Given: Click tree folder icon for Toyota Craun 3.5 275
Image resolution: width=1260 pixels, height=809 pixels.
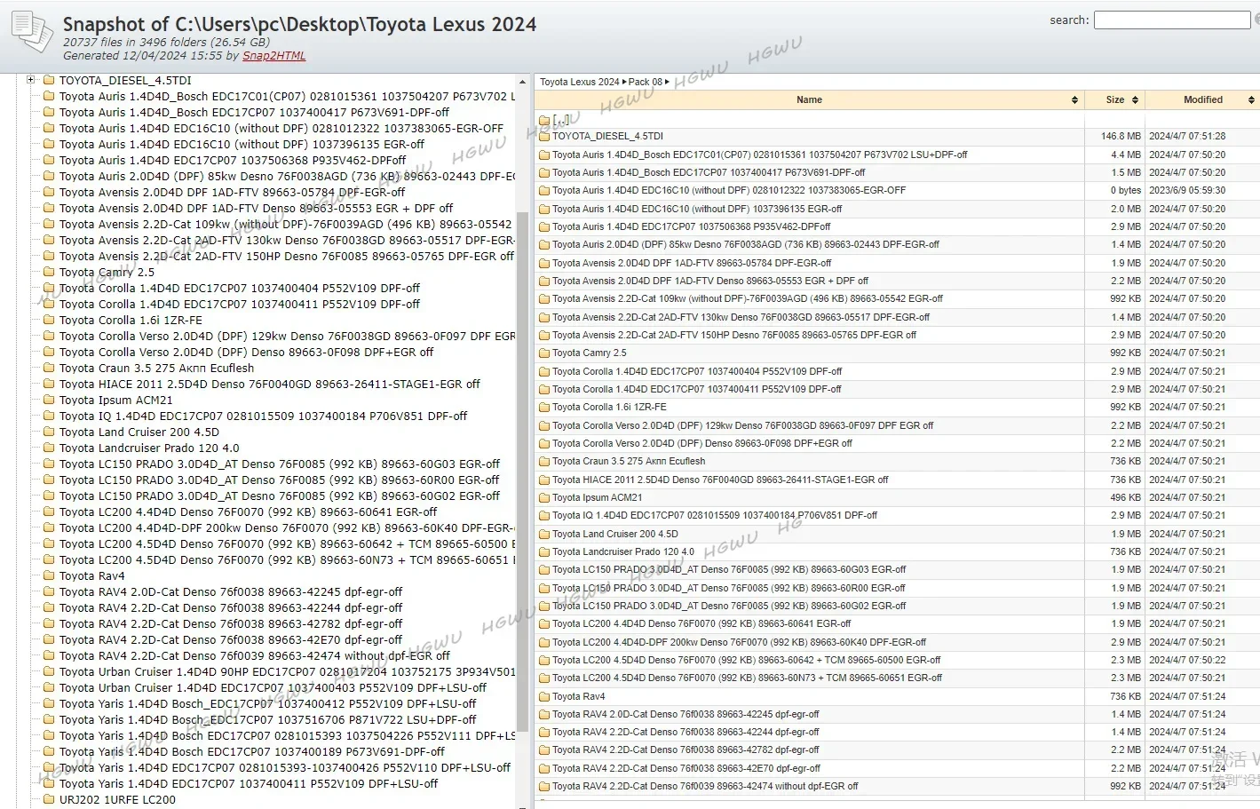Looking at the screenshot, I should 50,368.
